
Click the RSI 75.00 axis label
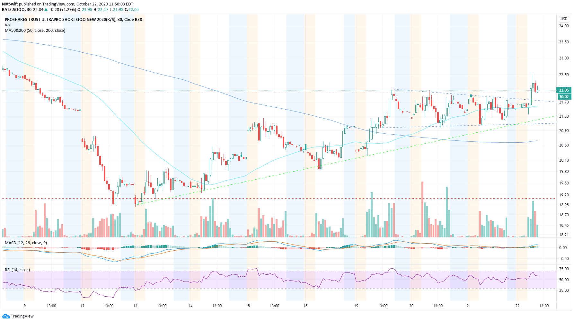[564, 269]
